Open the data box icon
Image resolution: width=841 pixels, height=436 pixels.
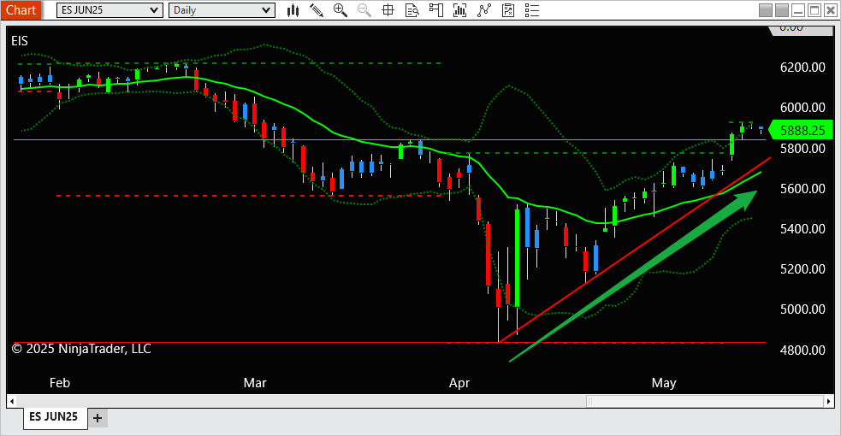tap(412, 10)
